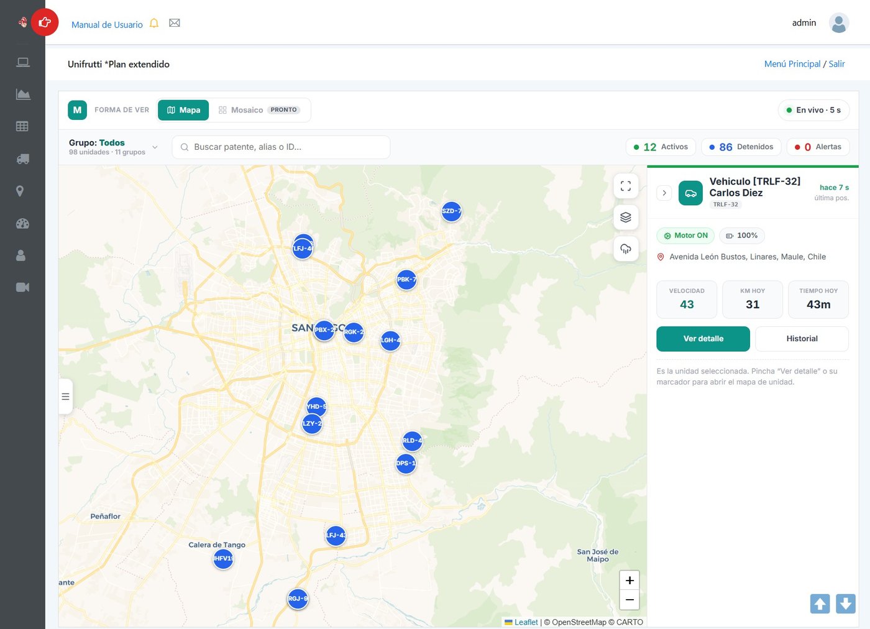The height and width of the screenshot is (629, 870).
Task: Select the PBX-2 map marker
Action: (324, 330)
